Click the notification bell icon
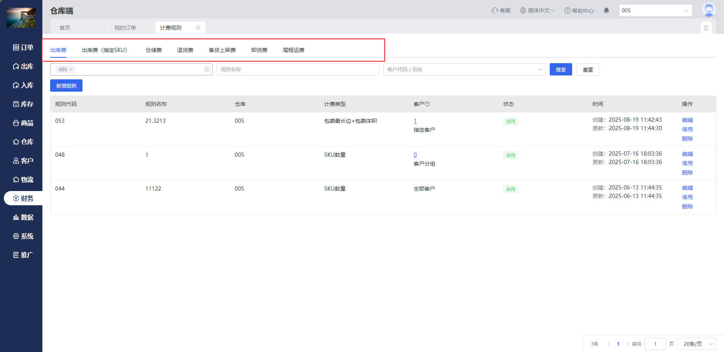 pos(606,11)
